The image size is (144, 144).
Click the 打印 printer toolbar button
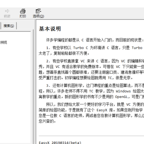[23, 13]
